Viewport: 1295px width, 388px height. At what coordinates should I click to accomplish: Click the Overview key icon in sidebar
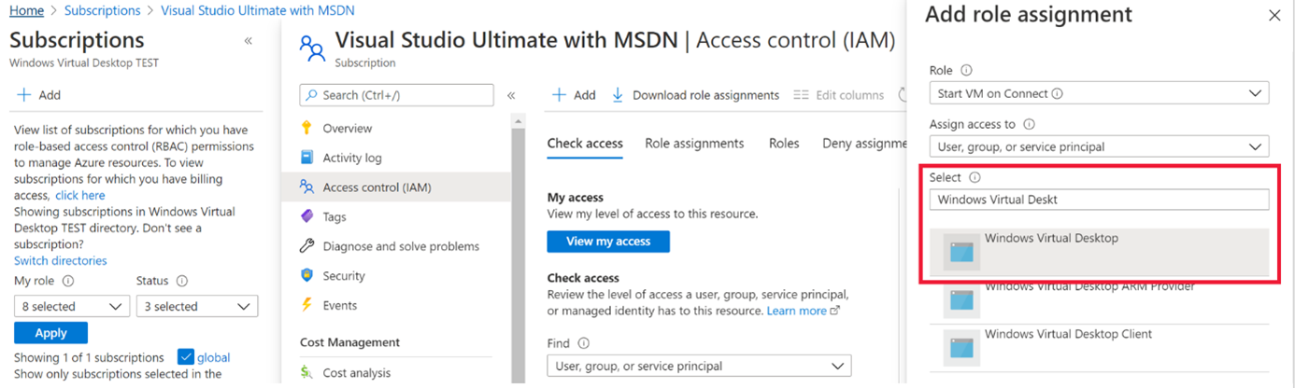tap(306, 129)
